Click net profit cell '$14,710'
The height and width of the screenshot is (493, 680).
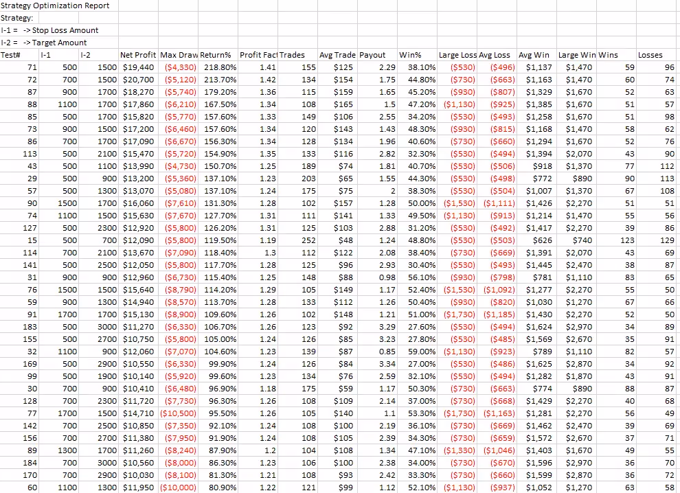tap(138, 413)
